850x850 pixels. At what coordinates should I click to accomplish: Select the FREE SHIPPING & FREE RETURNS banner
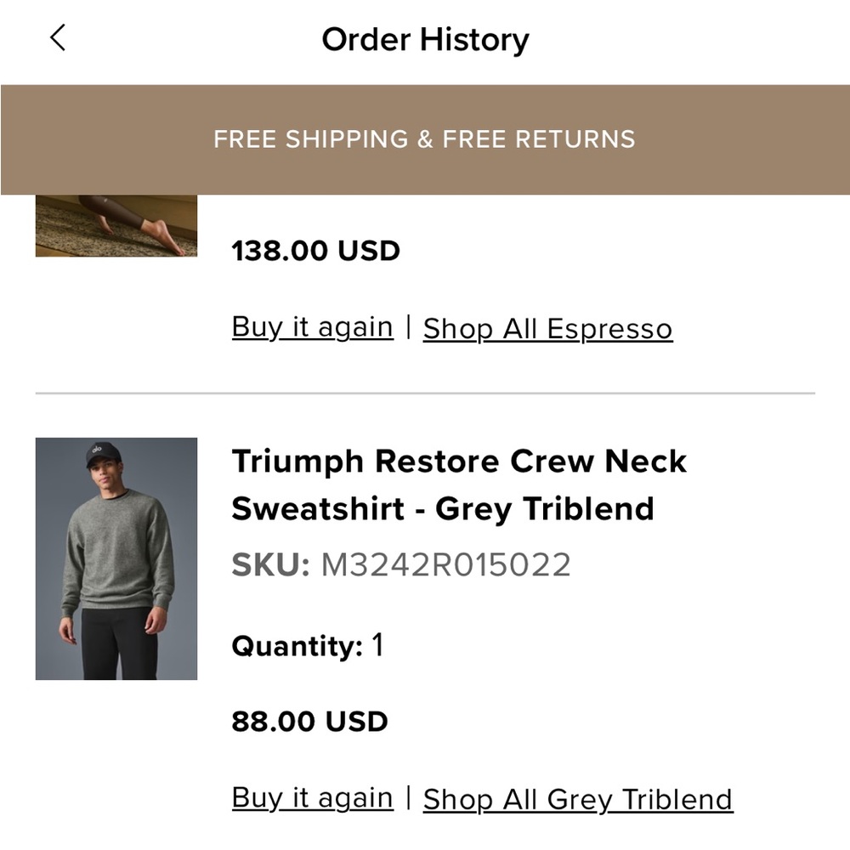click(x=425, y=139)
